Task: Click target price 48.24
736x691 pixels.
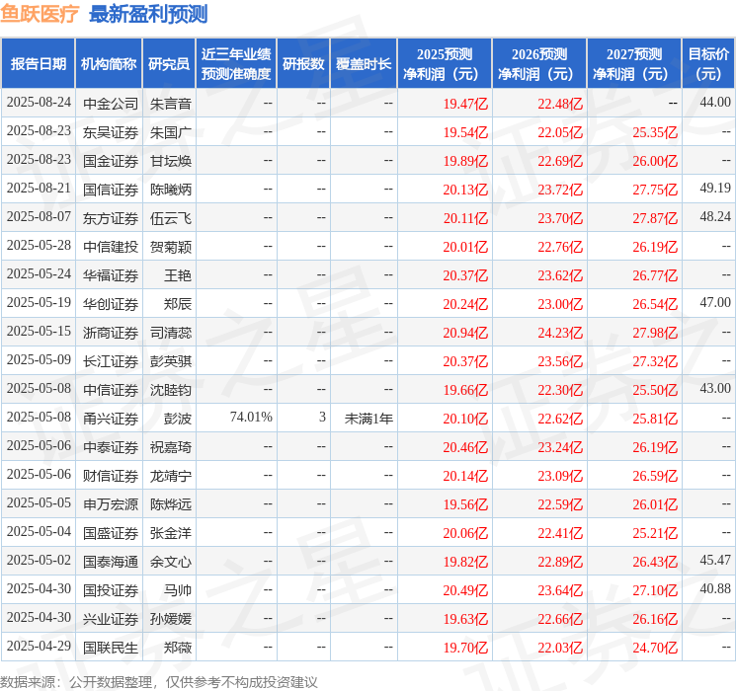Action: [x=715, y=217]
